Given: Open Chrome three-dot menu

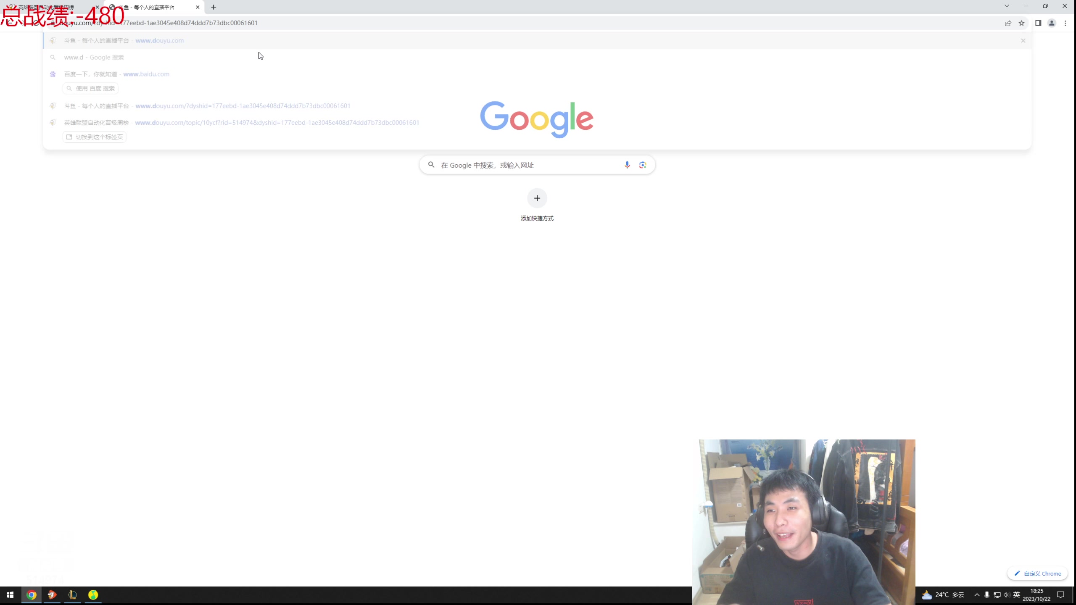Looking at the screenshot, I should (1065, 23).
